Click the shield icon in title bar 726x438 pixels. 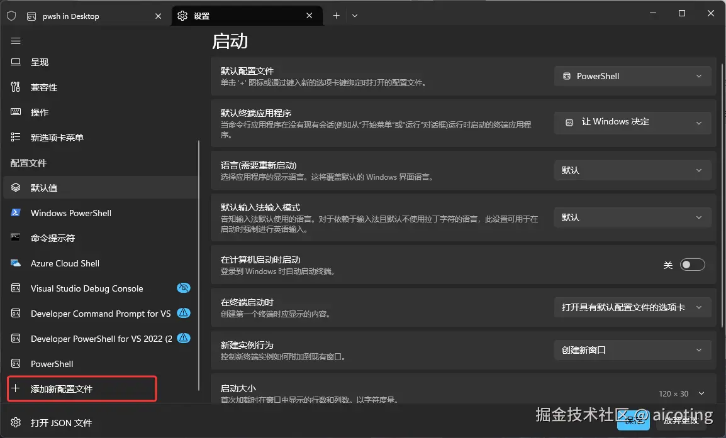click(x=11, y=16)
